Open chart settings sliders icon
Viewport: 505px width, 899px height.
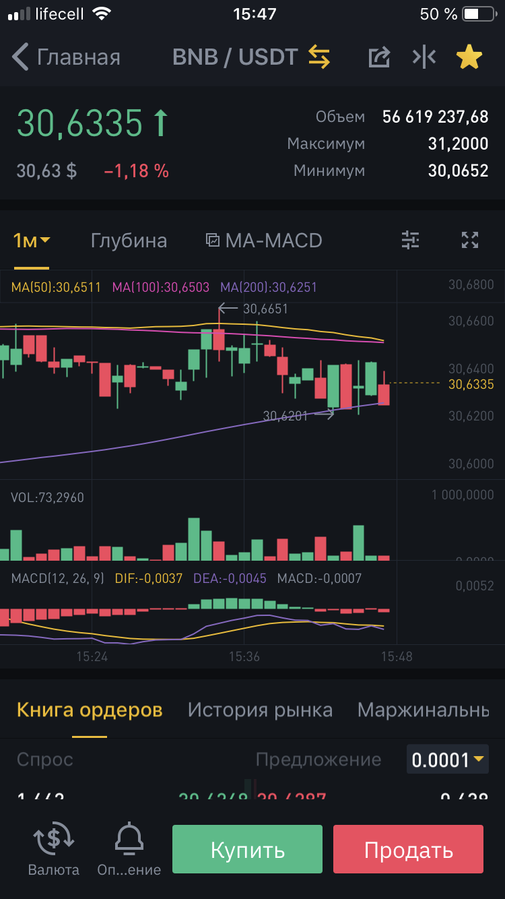tap(410, 239)
